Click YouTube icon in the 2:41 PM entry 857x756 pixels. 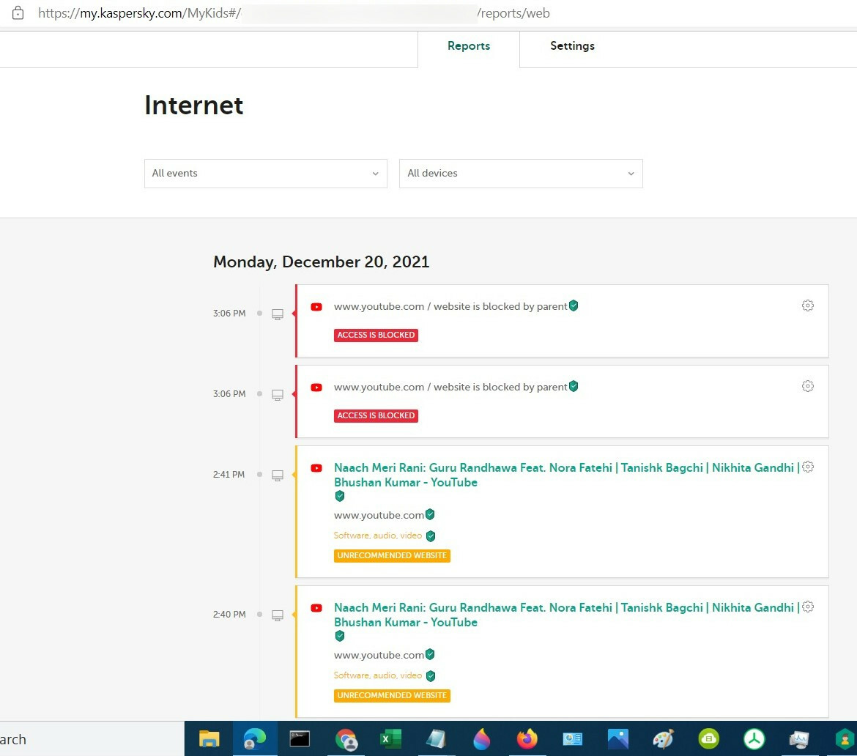pyautogui.click(x=316, y=468)
